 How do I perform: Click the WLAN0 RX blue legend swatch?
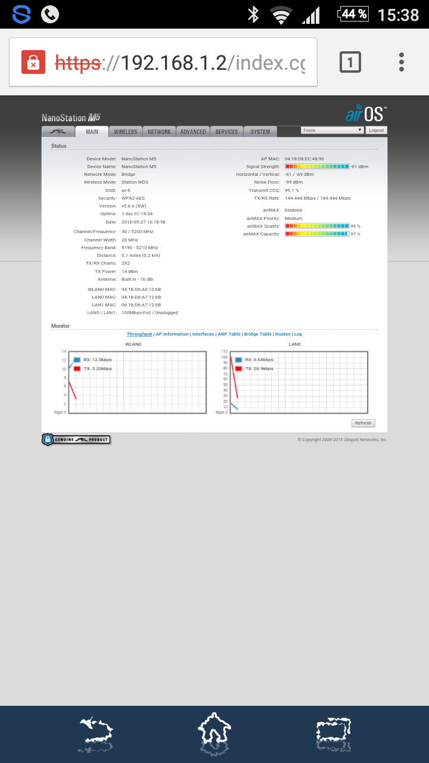[77, 360]
